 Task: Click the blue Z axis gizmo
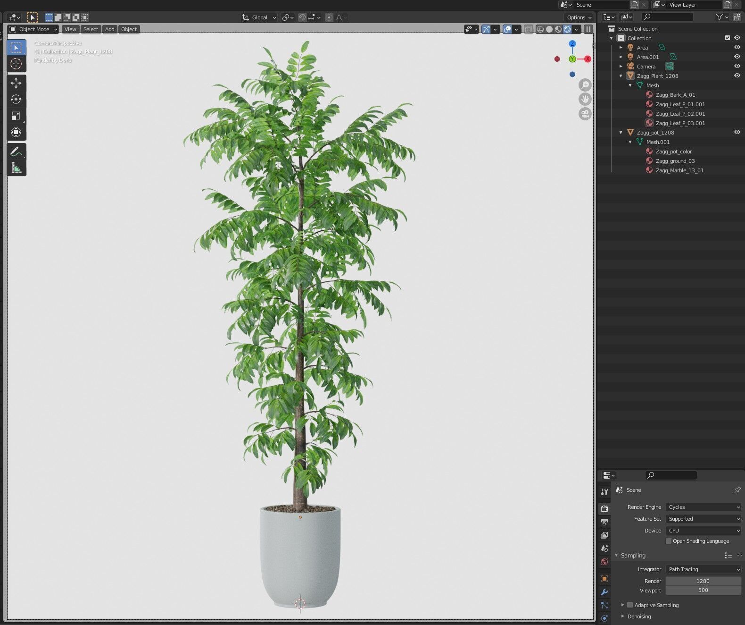[x=572, y=43]
